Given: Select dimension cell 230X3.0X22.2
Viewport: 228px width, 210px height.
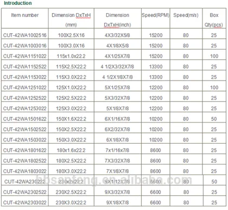Looking at the screenshot, I should click(x=71, y=202).
